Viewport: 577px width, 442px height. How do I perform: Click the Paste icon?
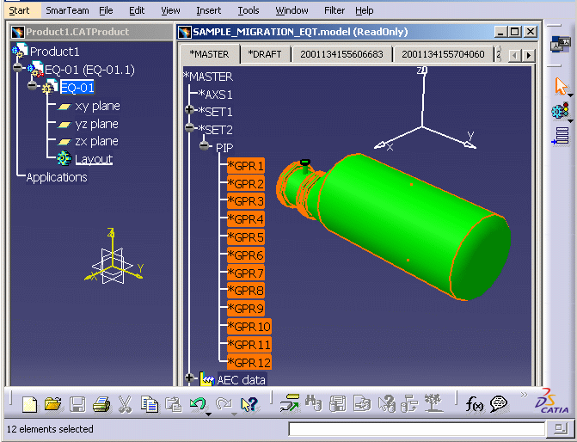173,404
